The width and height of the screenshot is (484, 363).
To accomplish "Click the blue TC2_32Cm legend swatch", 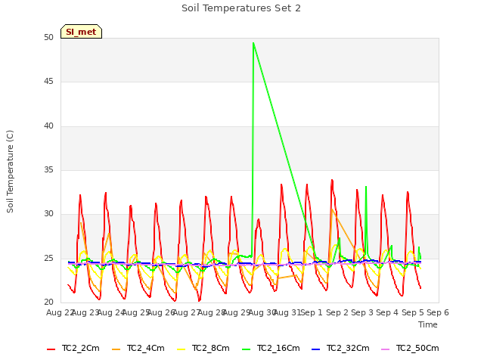I will tap(316, 349).
